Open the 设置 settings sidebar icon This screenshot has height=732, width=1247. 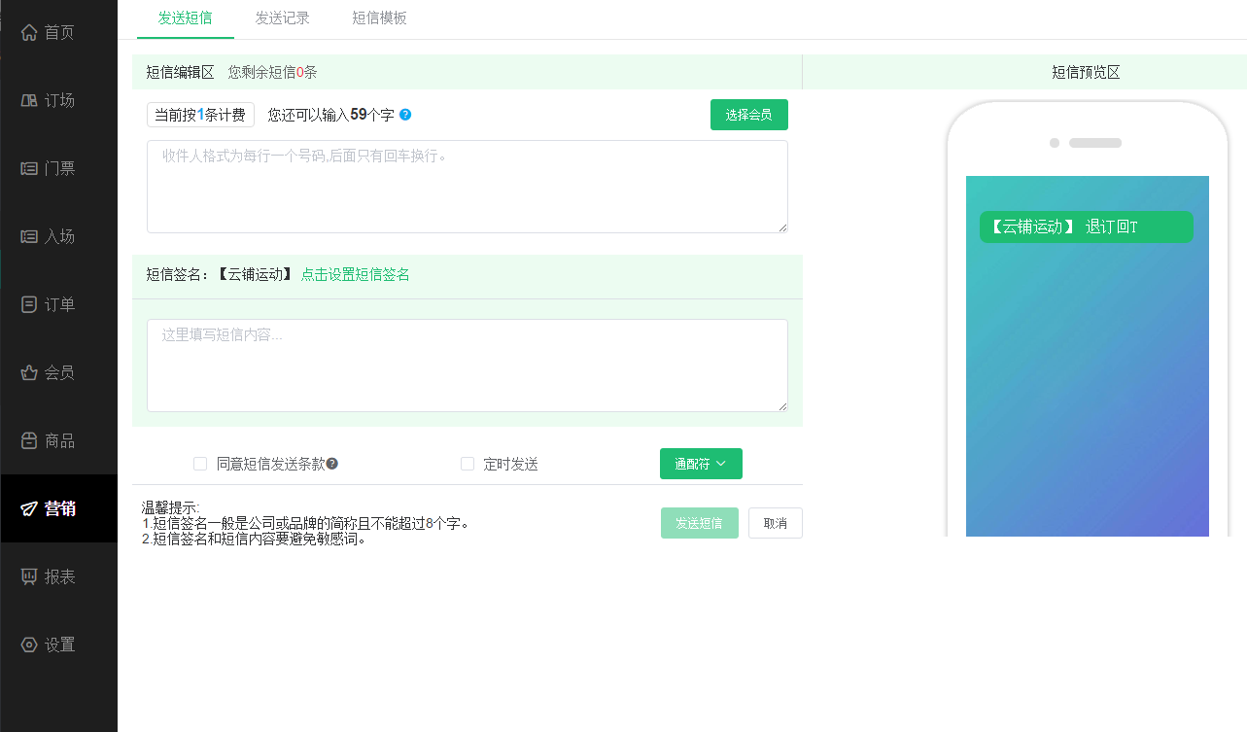[28, 644]
